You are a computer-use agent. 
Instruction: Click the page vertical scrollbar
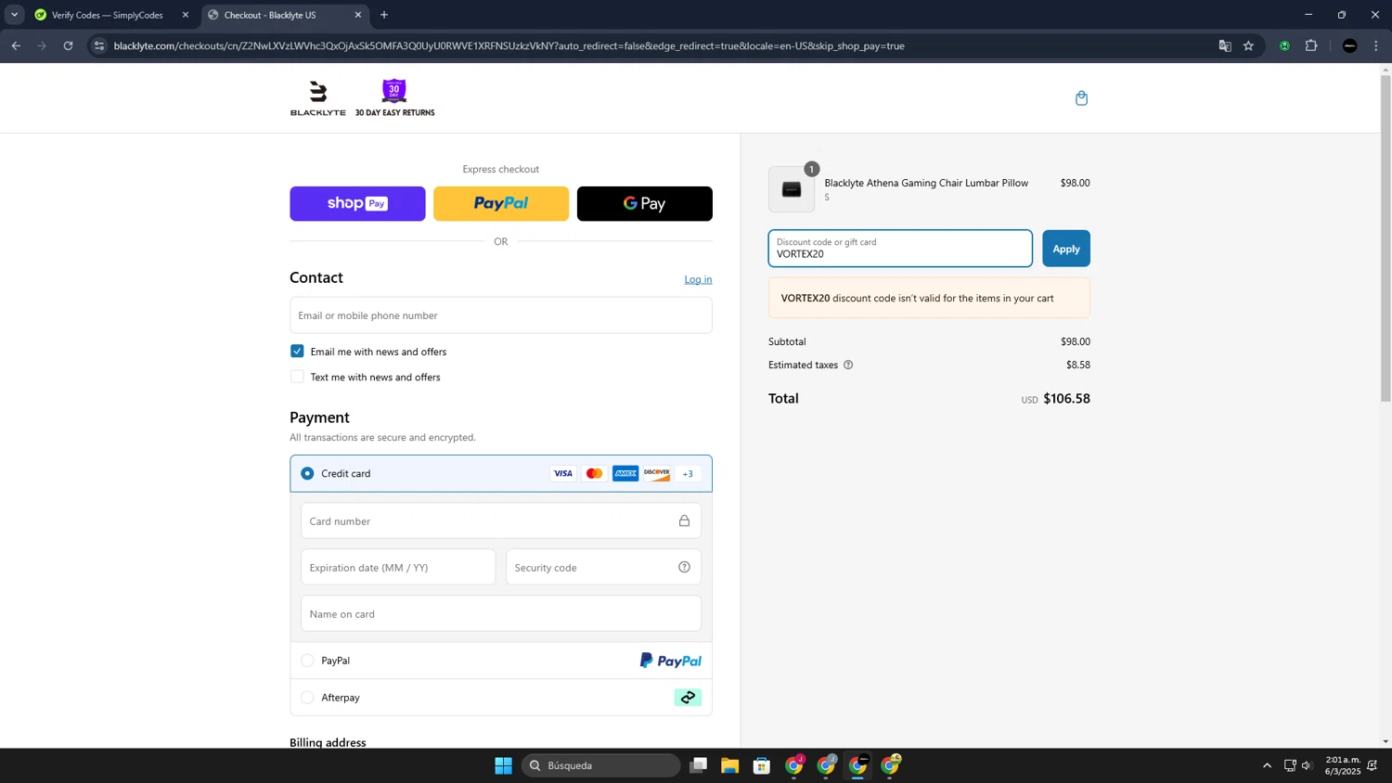[x=1386, y=238]
